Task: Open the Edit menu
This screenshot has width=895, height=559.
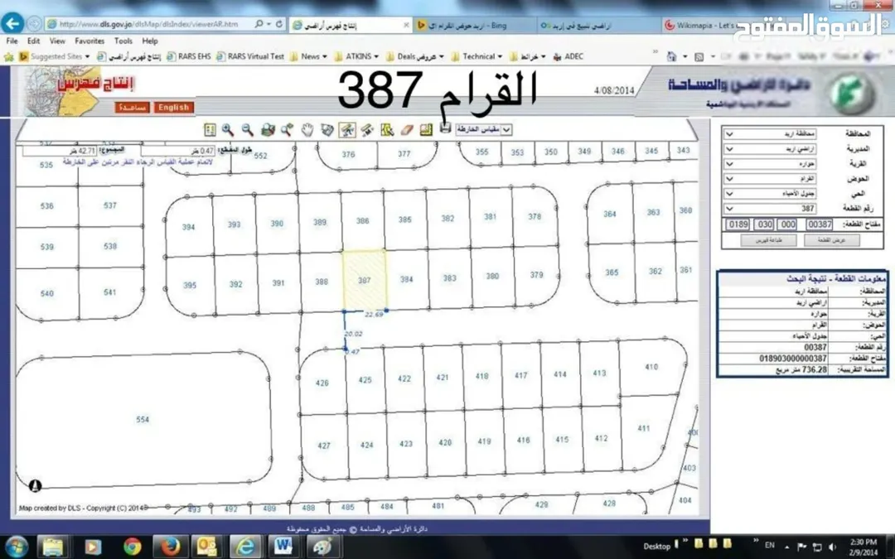Action: tap(33, 41)
